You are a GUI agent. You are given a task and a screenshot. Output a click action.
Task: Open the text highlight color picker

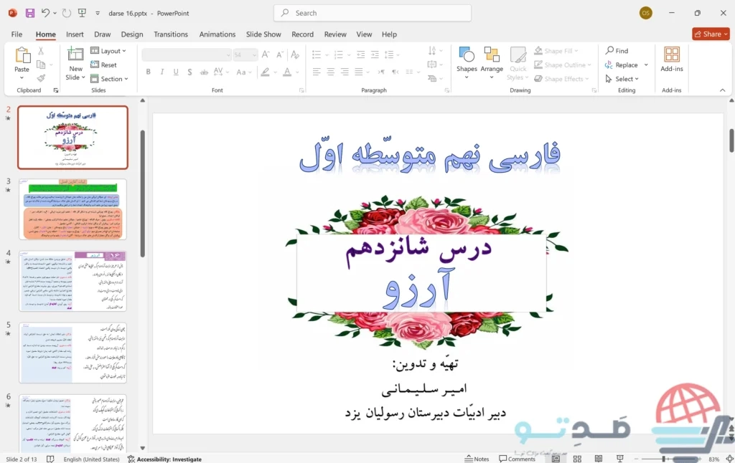(x=266, y=72)
